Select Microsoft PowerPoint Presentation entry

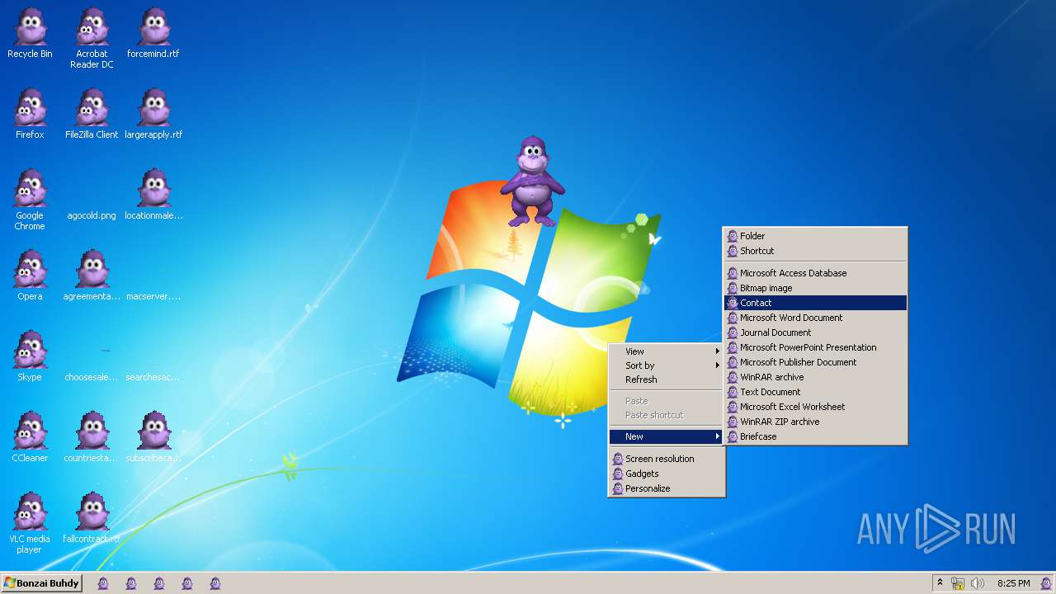(x=815, y=347)
